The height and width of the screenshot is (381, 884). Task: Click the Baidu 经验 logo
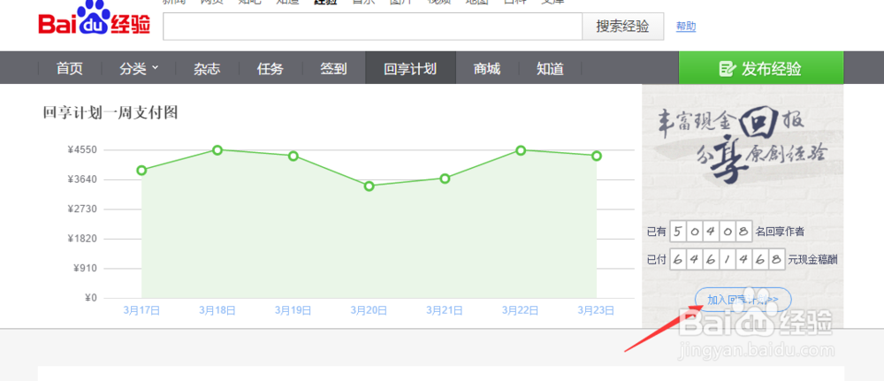95,19
